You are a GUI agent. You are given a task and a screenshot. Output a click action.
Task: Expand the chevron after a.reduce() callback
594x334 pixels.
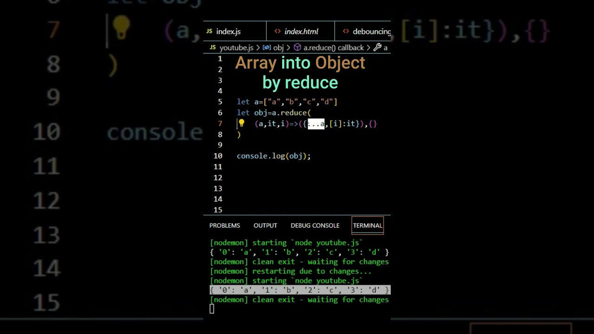click(368, 48)
